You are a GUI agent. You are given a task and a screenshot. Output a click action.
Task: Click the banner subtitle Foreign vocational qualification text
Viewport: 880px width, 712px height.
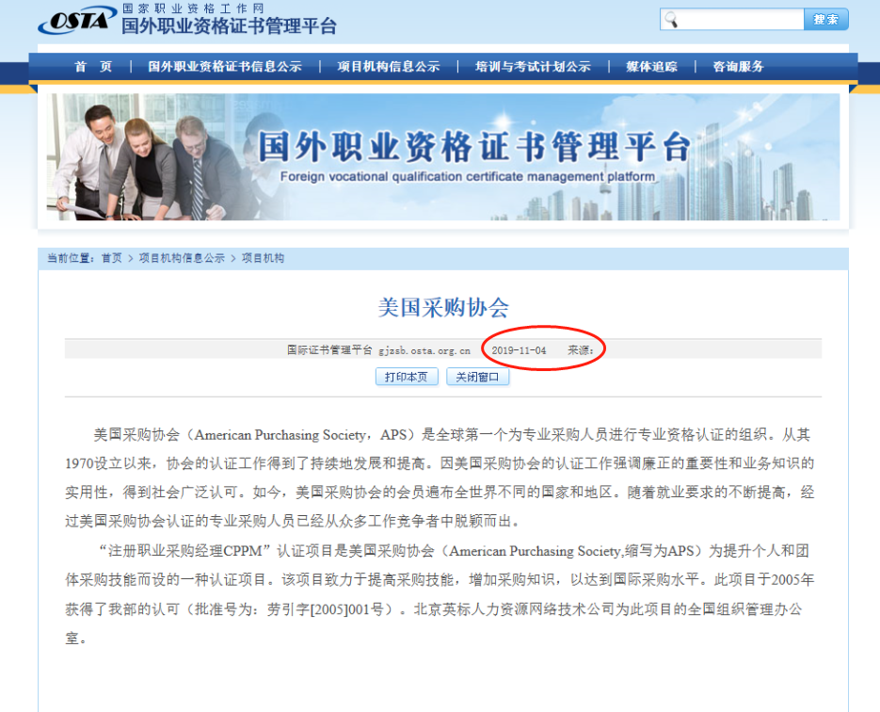(468, 176)
